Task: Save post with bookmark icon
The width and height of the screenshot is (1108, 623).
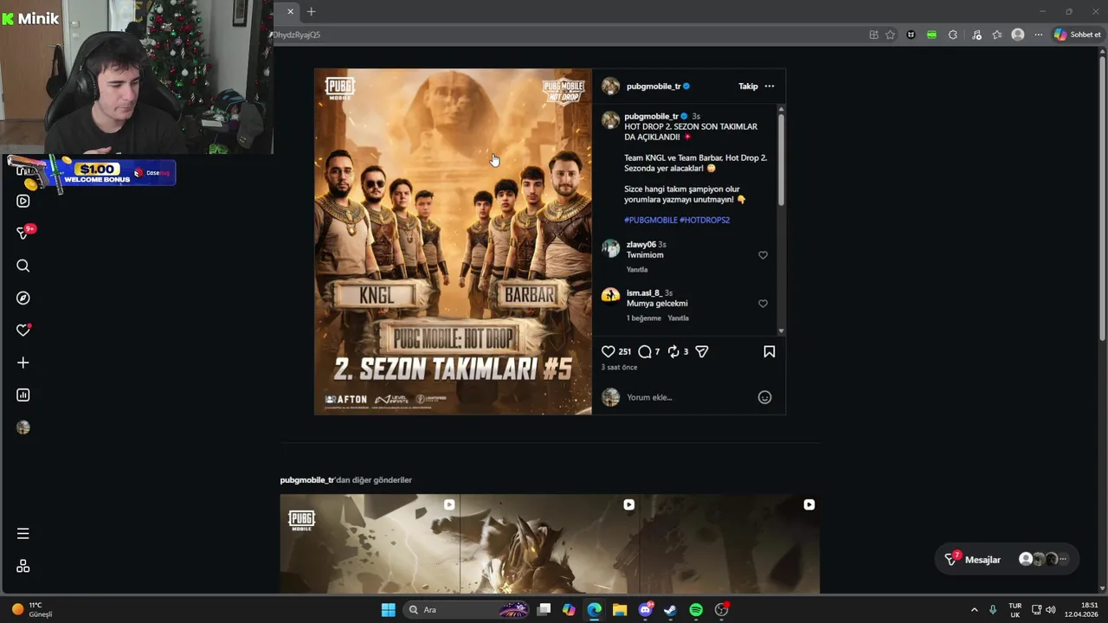Action: pyautogui.click(x=770, y=351)
